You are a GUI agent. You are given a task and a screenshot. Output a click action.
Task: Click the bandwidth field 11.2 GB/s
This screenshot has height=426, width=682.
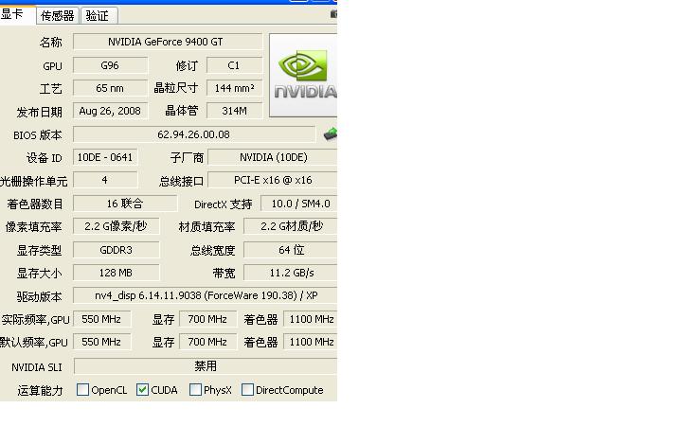click(291, 273)
